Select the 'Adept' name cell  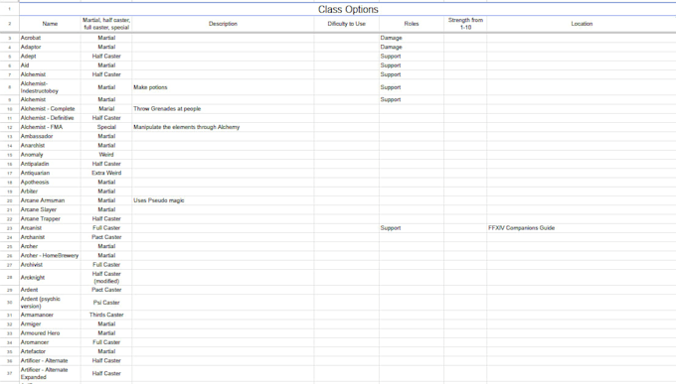coord(50,57)
